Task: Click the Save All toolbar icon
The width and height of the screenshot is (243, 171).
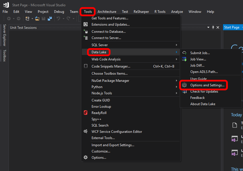Action: click(x=50, y=19)
